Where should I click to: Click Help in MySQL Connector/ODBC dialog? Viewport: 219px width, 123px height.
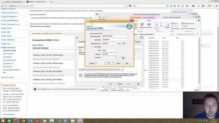(127, 63)
